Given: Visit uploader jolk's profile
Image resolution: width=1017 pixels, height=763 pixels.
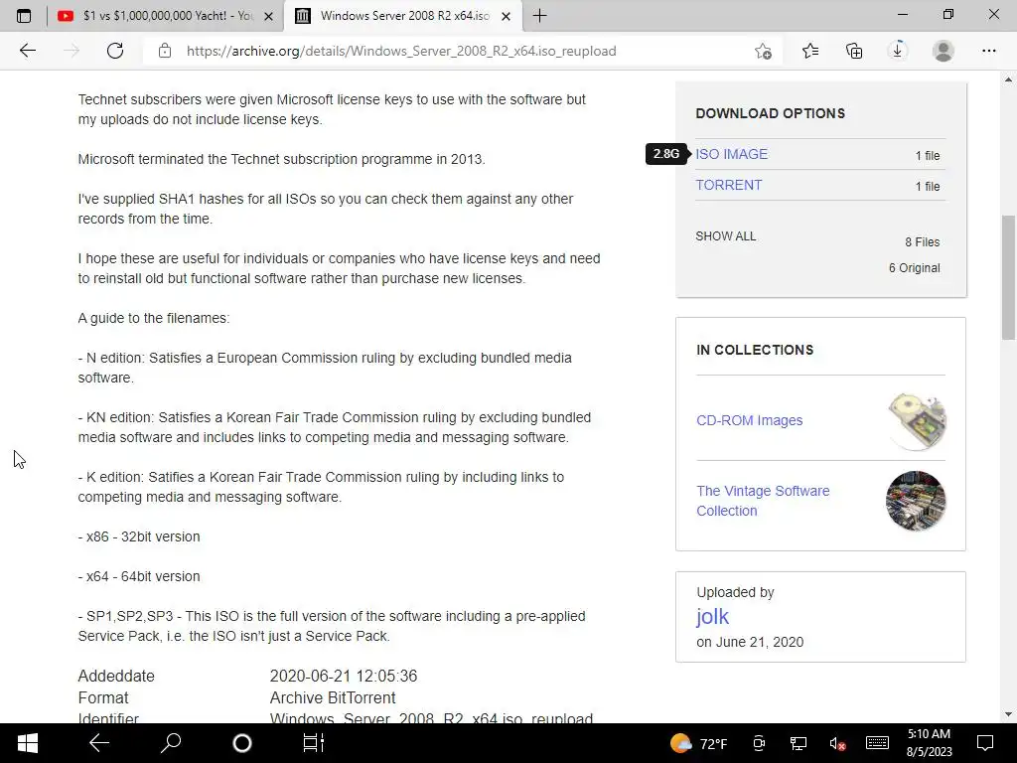Looking at the screenshot, I should tap(712, 616).
